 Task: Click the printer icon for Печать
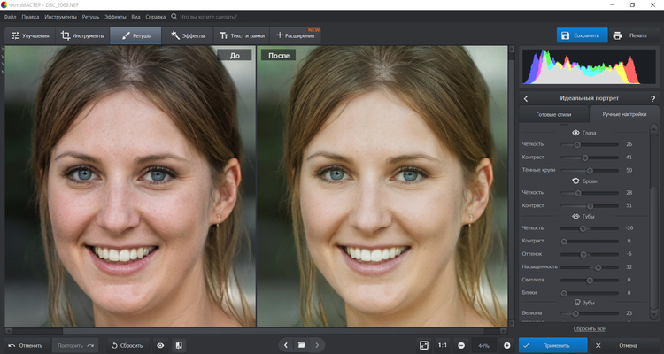click(617, 35)
